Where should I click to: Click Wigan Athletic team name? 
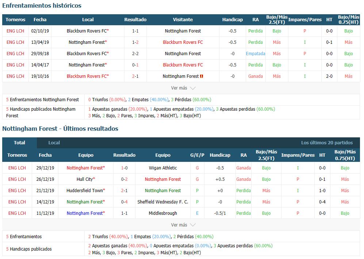163,168
